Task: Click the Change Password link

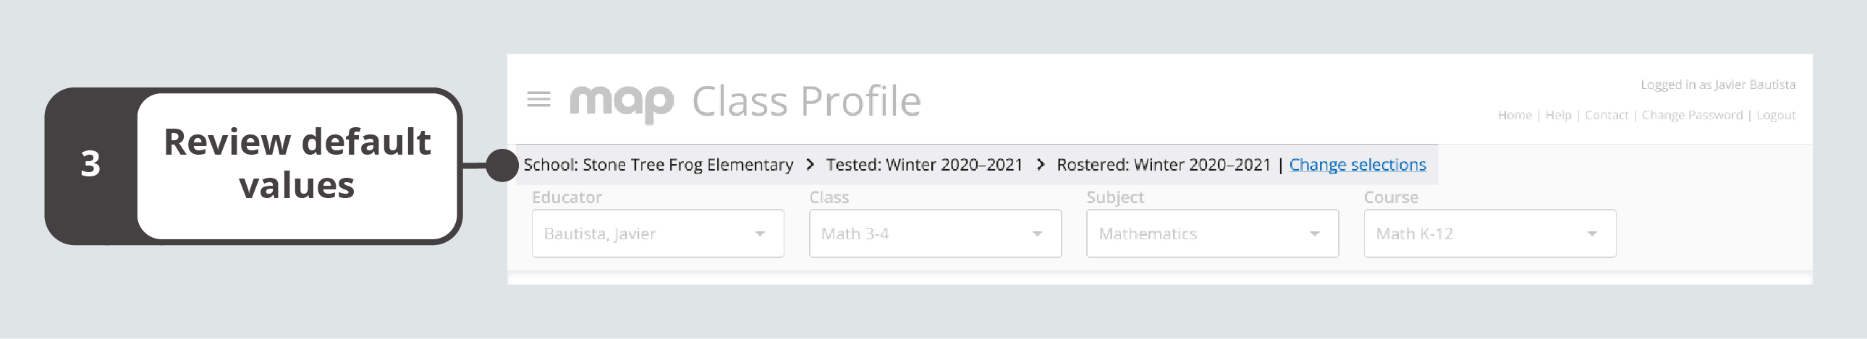Action: [x=1692, y=115]
